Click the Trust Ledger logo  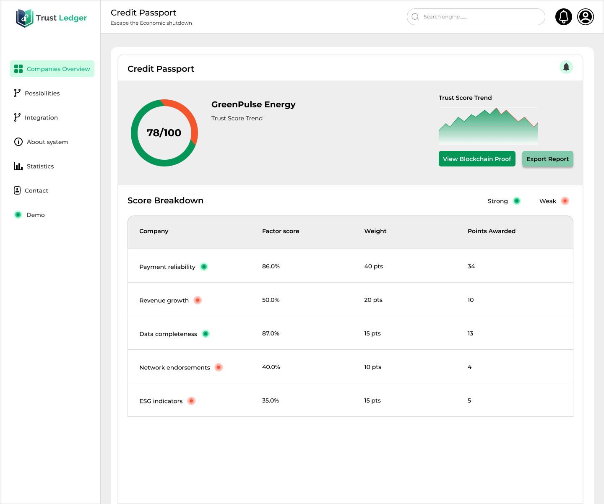coord(51,18)
